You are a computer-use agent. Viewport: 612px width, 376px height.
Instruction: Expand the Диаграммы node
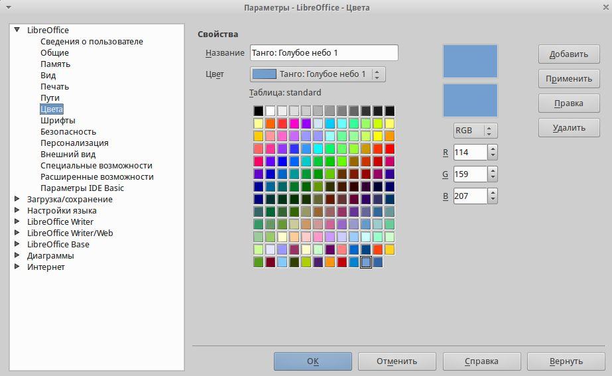coord(17,255)
